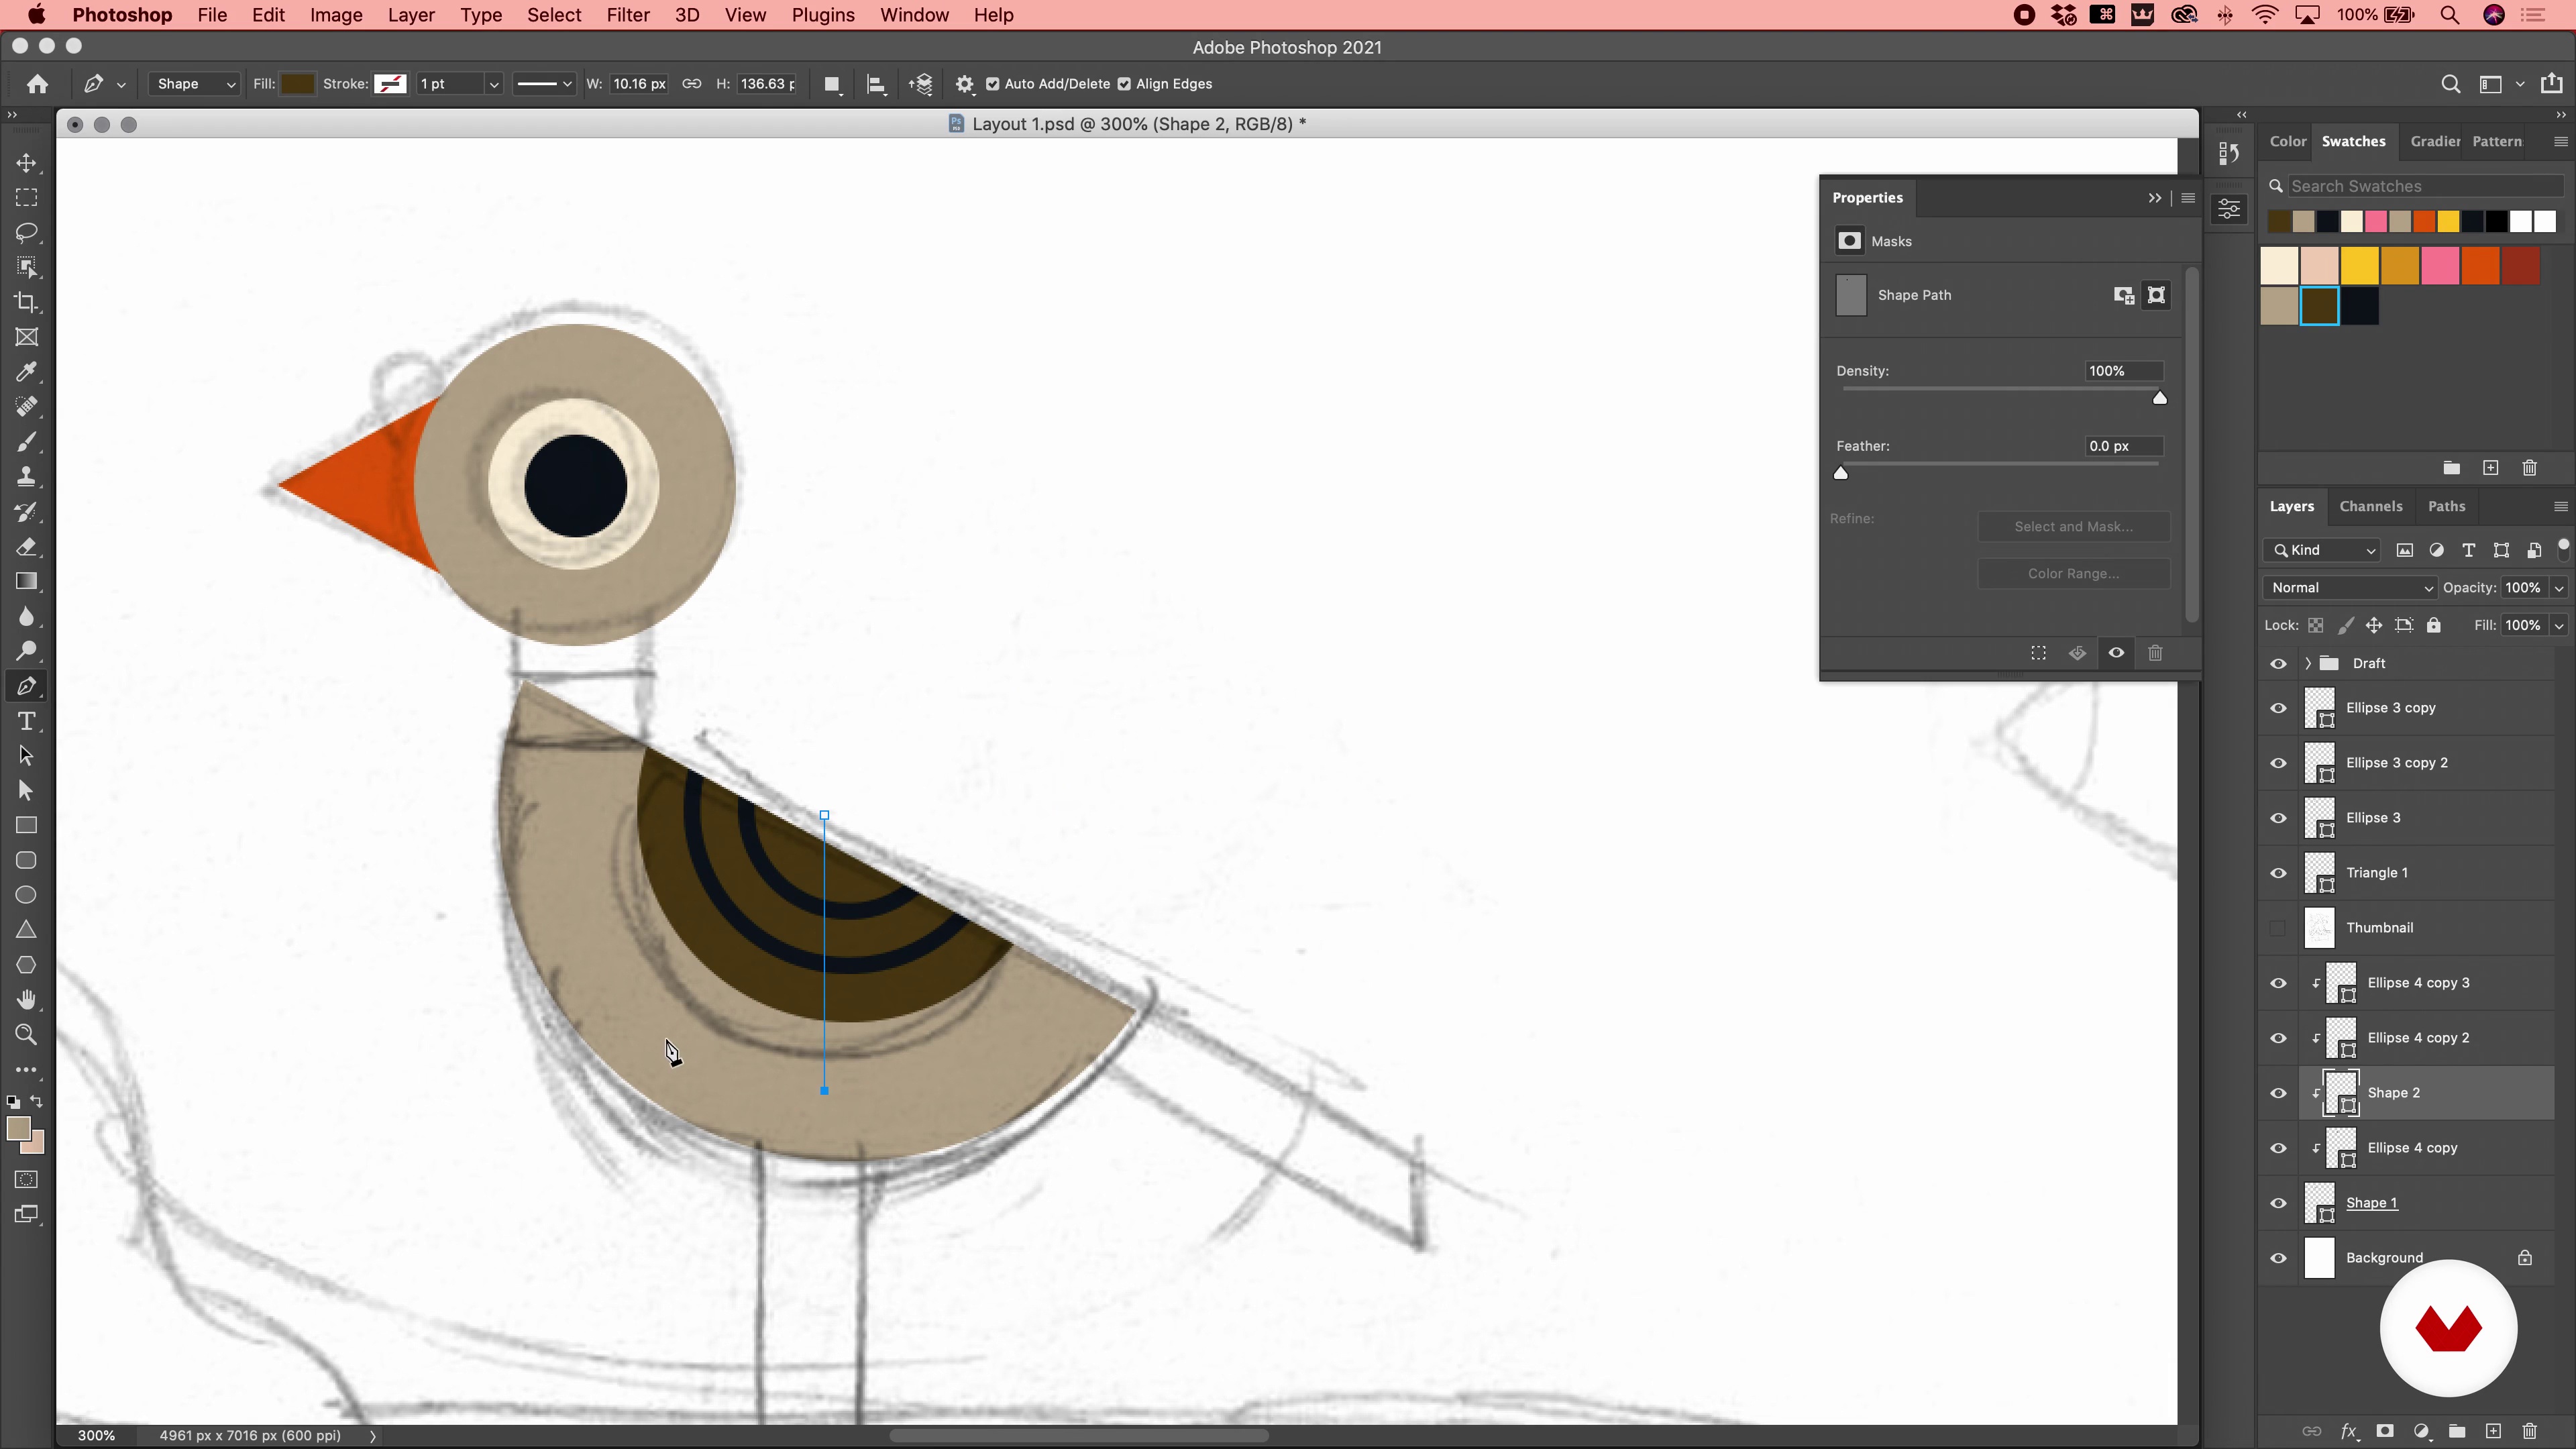Hide the Triangle 1 layer
Image resolution: width=2576 pixels, height=1449 pixels.
(x=2278, y=873)
